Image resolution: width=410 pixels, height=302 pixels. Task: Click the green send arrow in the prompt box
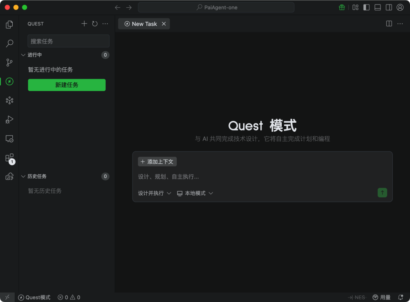382,192
